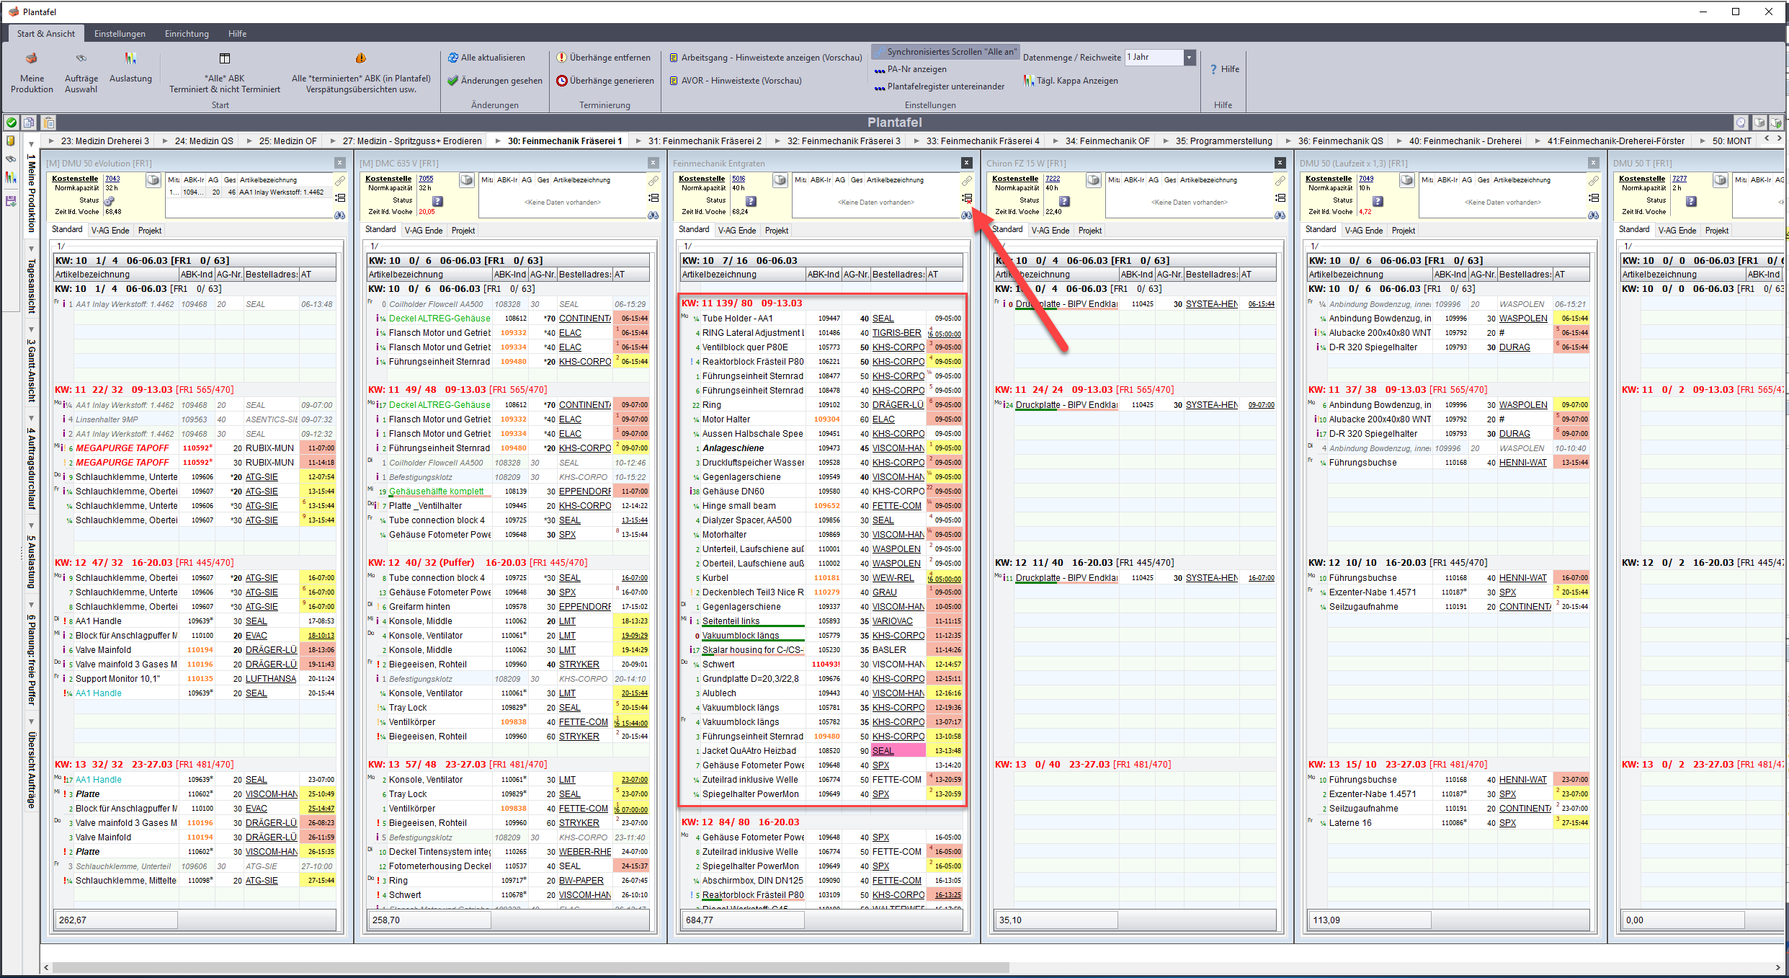Click the horizontal scrollbar at bottom
The image size is (1789, 978).
(530, 967)
